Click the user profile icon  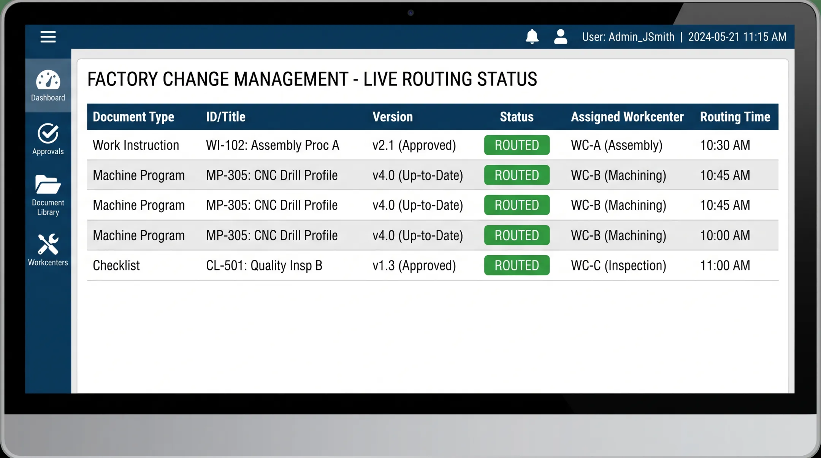click(561, 36)
